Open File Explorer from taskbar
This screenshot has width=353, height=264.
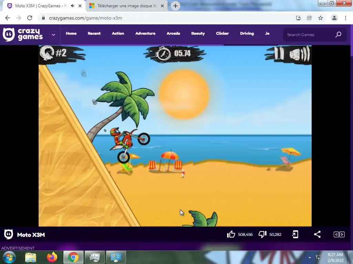point(31,257)
